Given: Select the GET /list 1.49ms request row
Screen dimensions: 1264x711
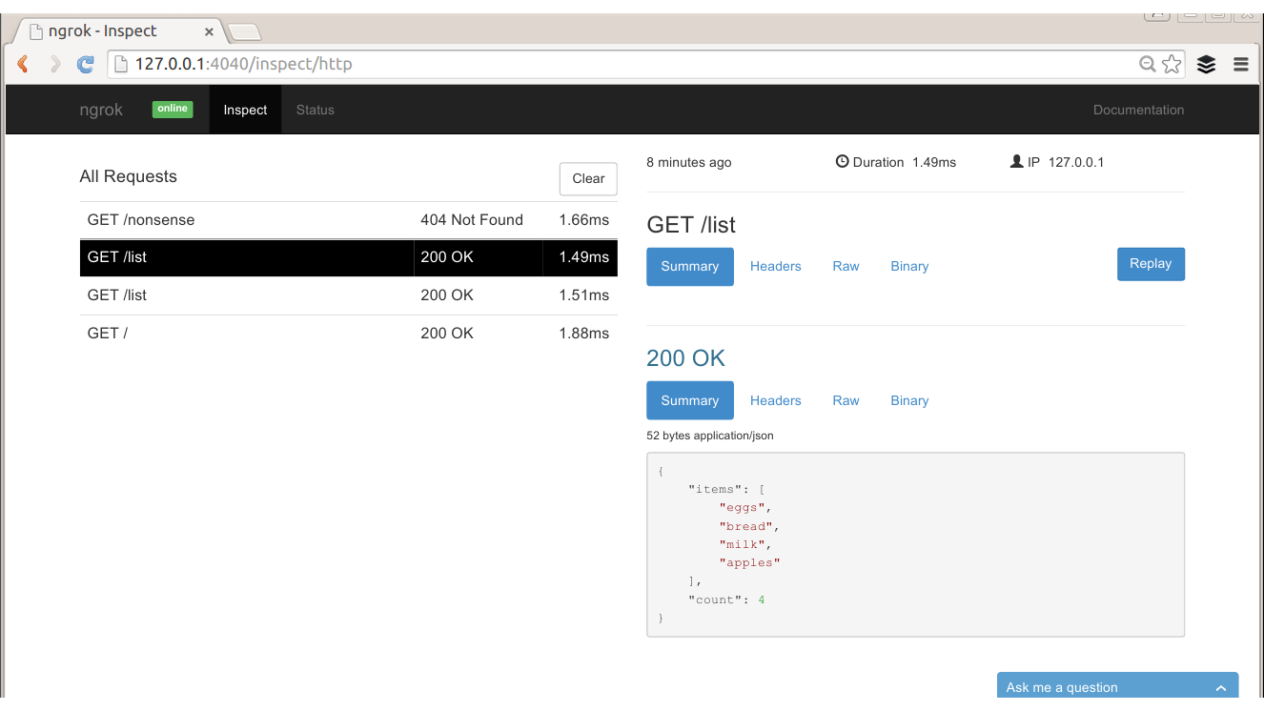Looking at the screenshot, I should pyautogui.click(x=349, y=257).
